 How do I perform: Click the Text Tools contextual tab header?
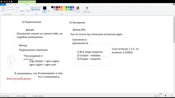[x=27, y=2]
